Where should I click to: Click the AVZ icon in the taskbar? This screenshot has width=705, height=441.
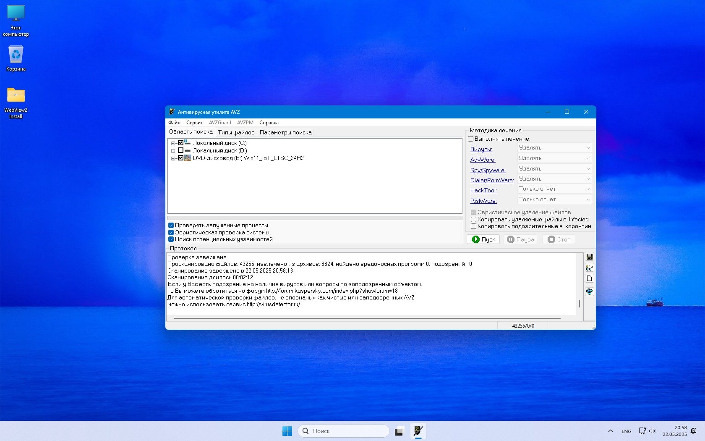click(x=418, y=431)
